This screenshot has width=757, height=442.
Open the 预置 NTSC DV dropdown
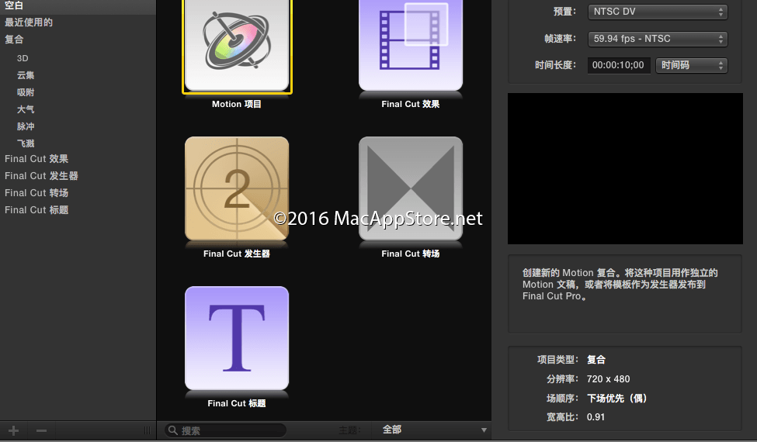[x=658, y=12]
